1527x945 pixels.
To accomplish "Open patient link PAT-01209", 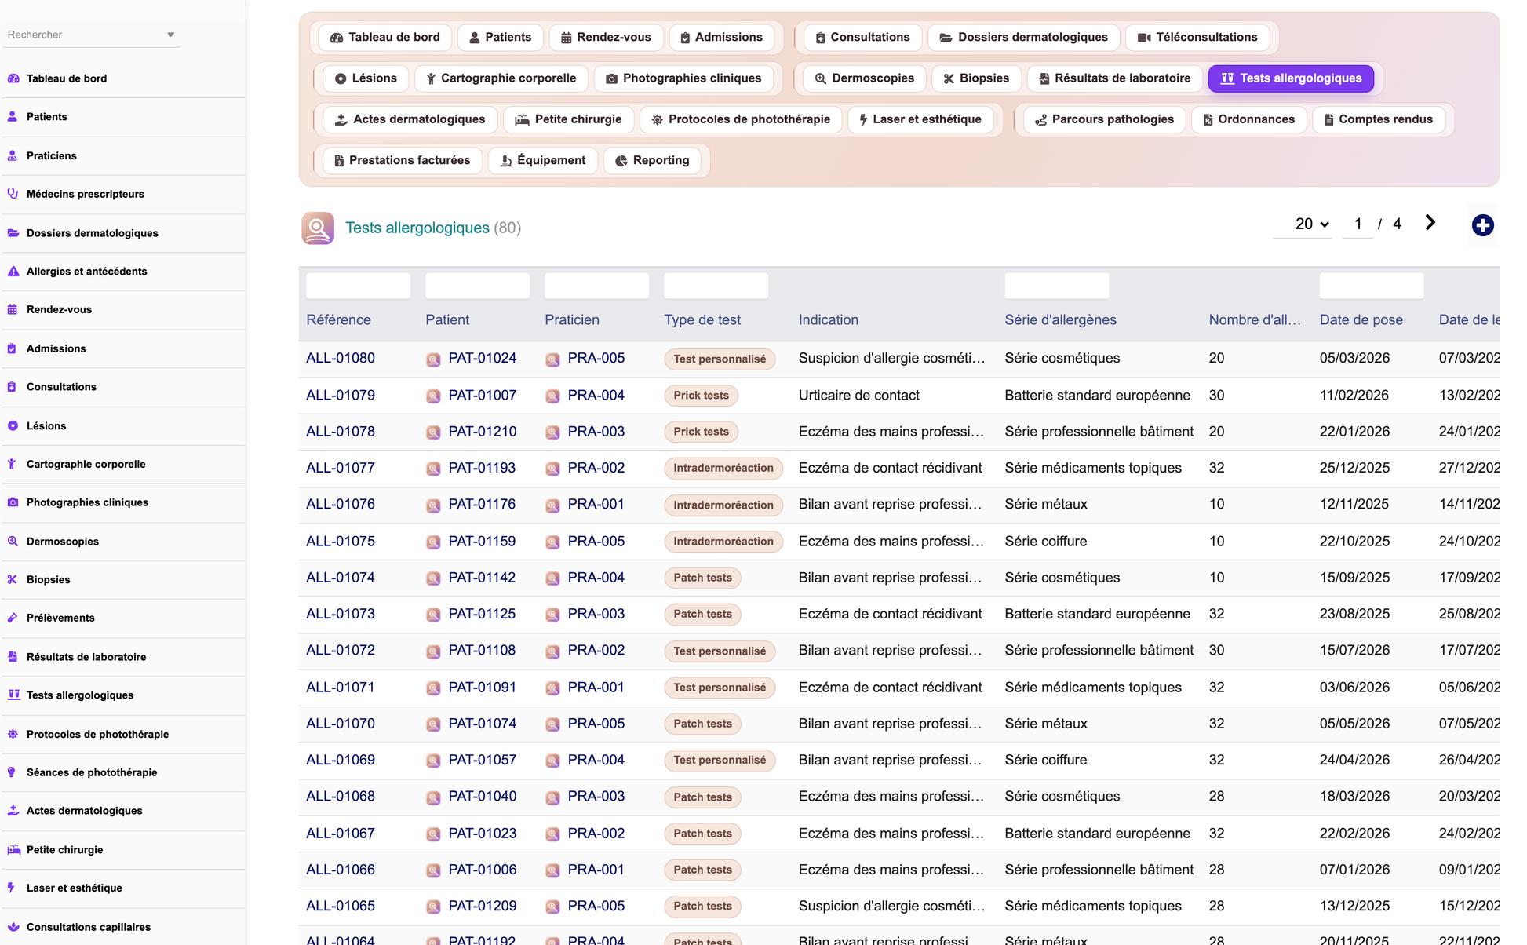I will coord(483,905).
